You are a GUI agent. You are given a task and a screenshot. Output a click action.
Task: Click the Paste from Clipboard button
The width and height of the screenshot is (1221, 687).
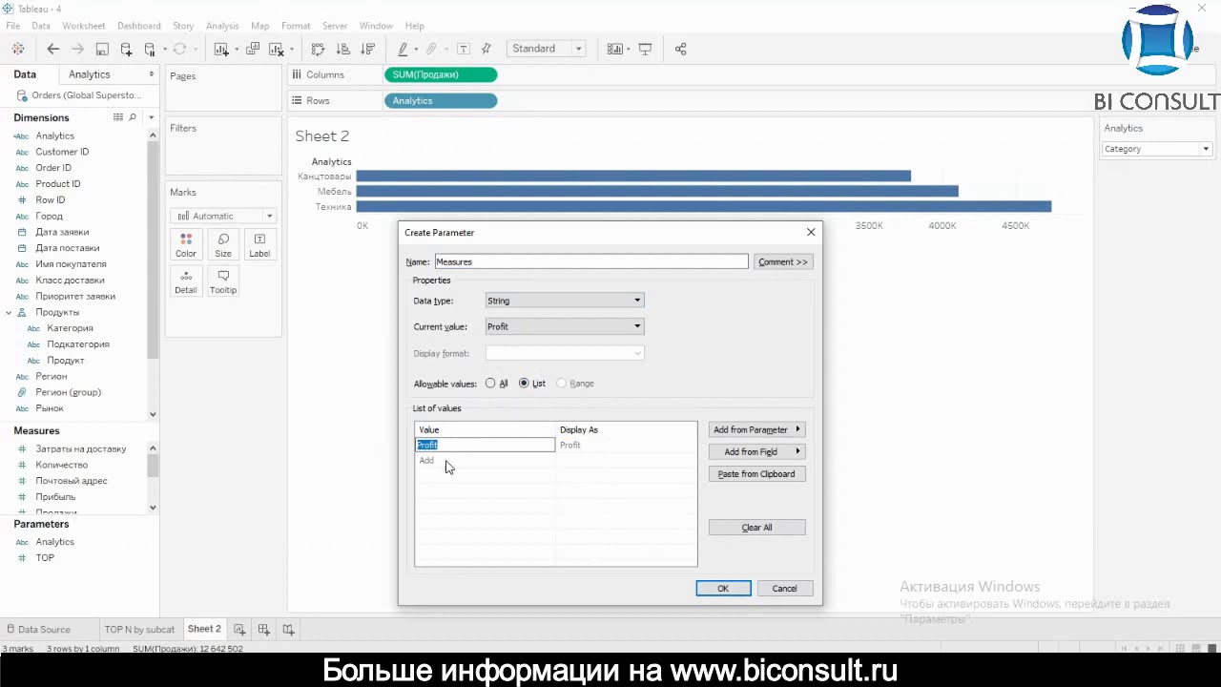pyautogui.click(x=757, y=474)
